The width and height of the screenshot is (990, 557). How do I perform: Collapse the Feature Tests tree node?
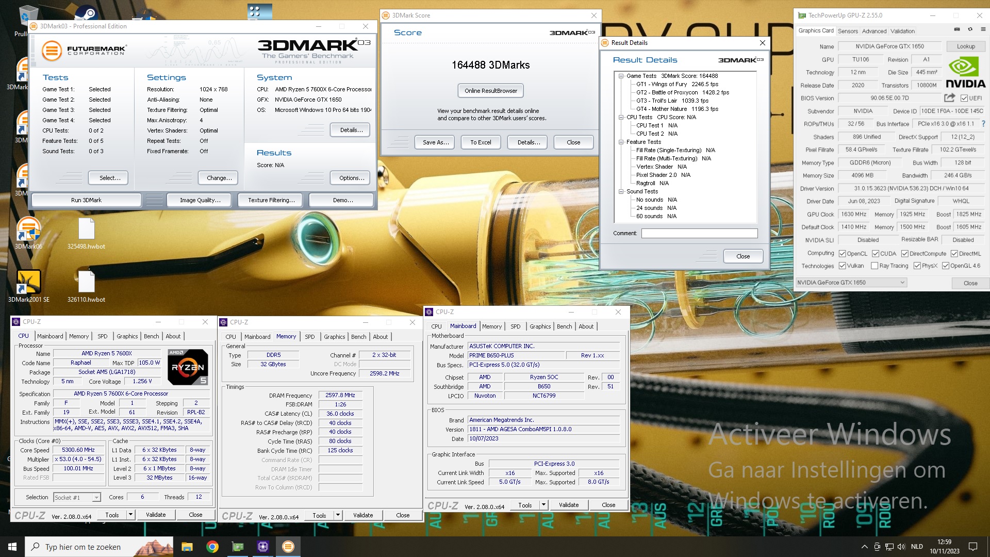point(621,142)
